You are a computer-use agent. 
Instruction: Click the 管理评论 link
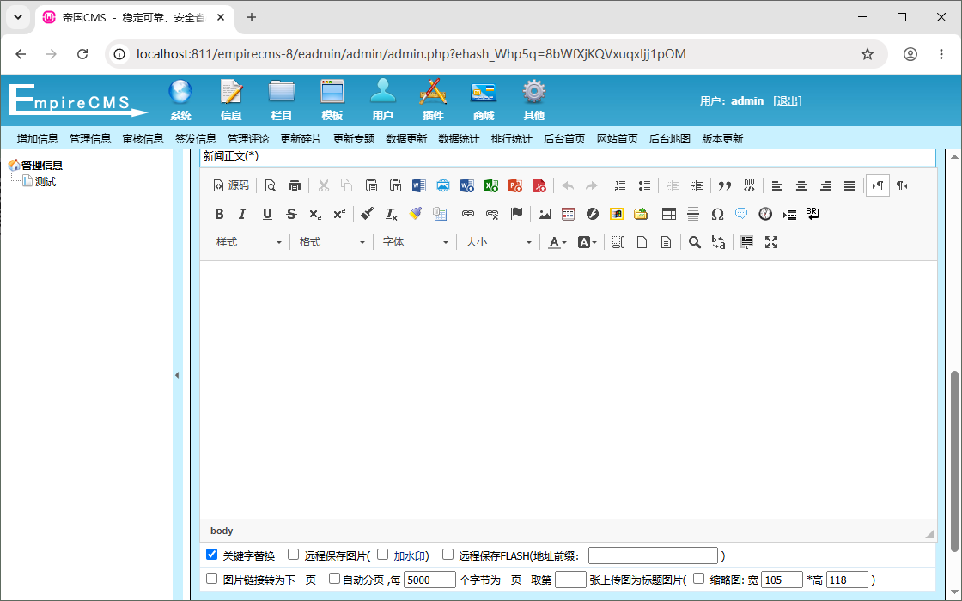click(248, 138)
